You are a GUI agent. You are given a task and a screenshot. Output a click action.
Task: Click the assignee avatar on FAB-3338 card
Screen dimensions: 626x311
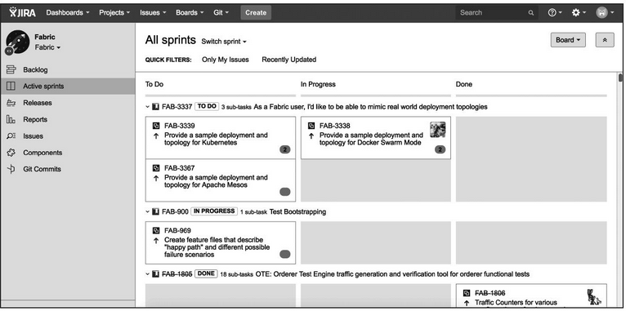(x=437, y=130)
